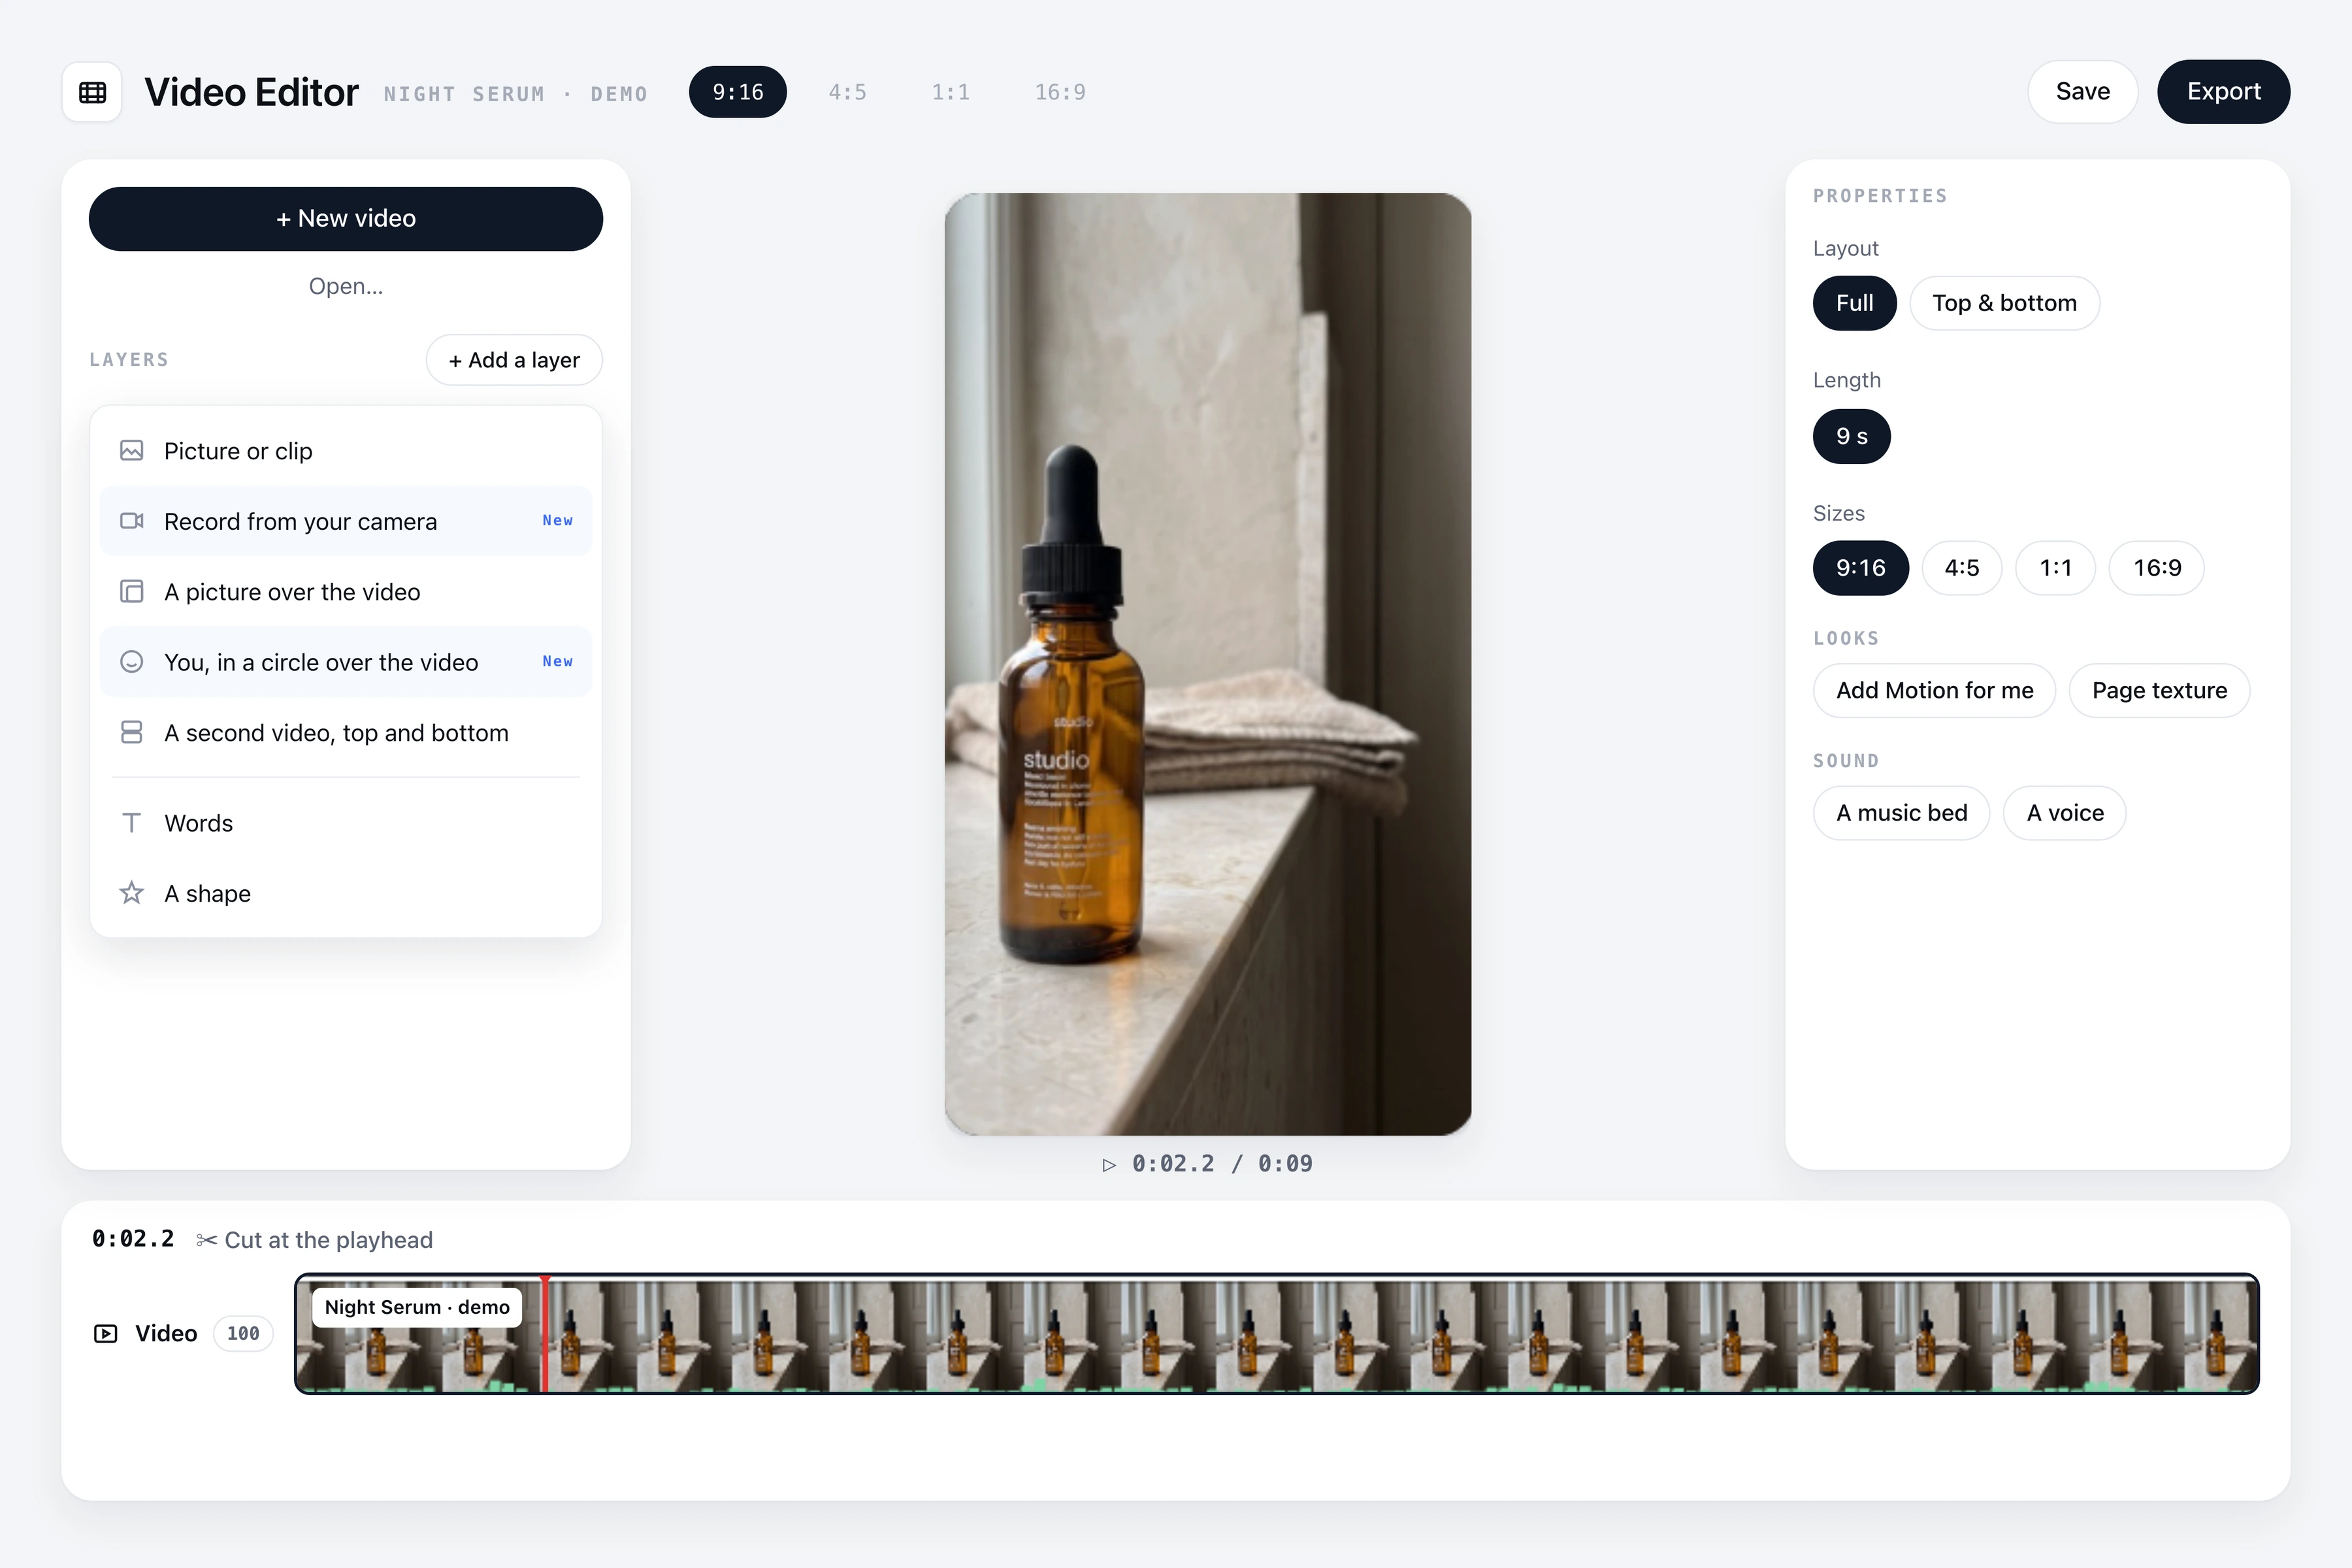Click the Video track volume value 100

coord(243,1334)
